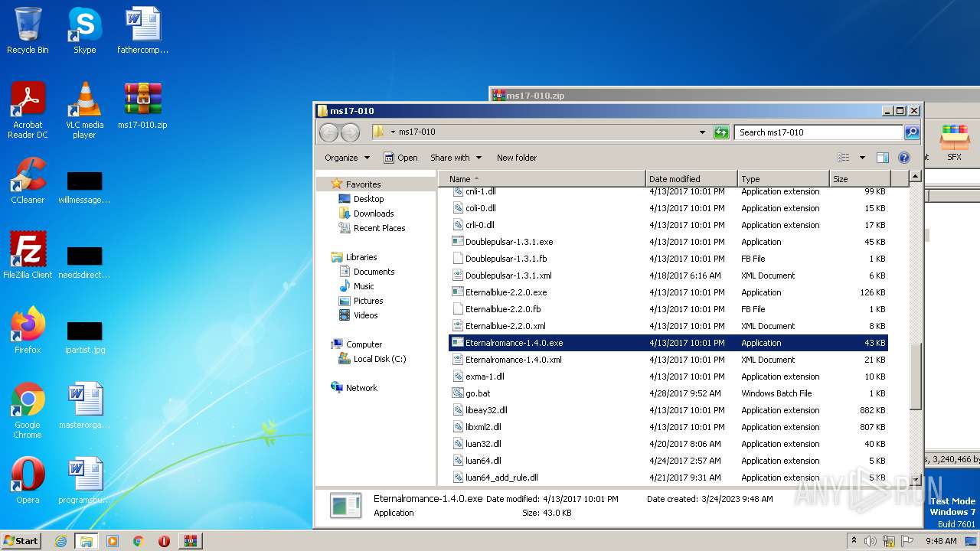Screen dimensions: 980x551
Task: Open Firefox desktop shortcut
Action: click(28, 331)
